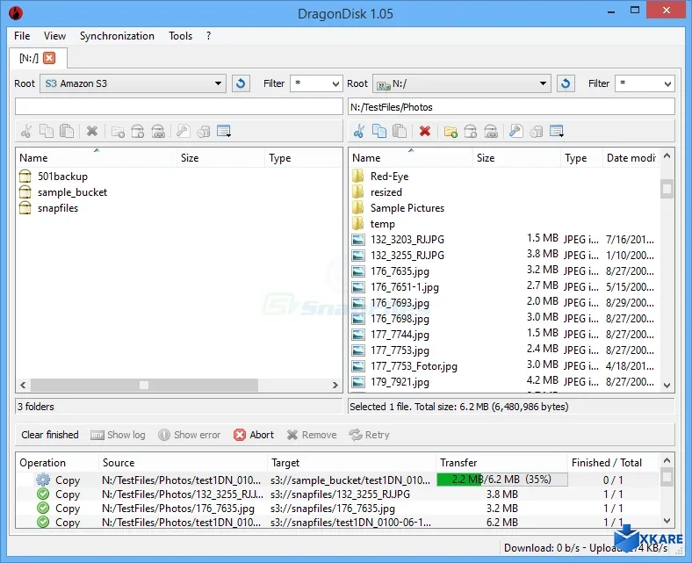Click Remove in transfer toolbar
This screenshot has height=563, width=692.
pyautogui.click(x=312, y=435)
